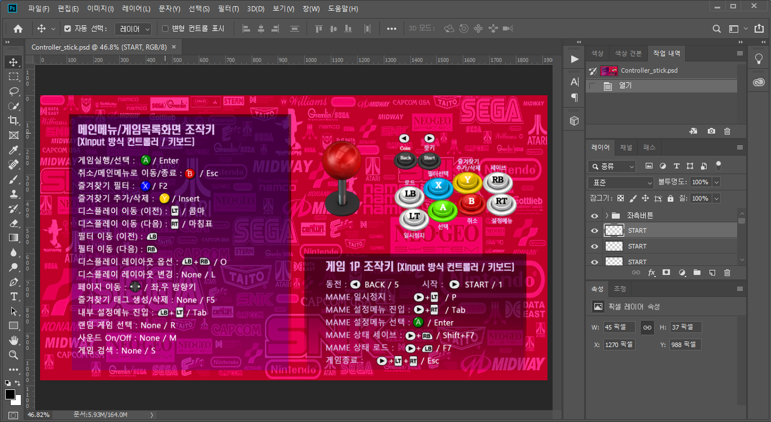Select the Horizontal Type tool
Screen dimensions: 771x422
[x=14, y=296]
